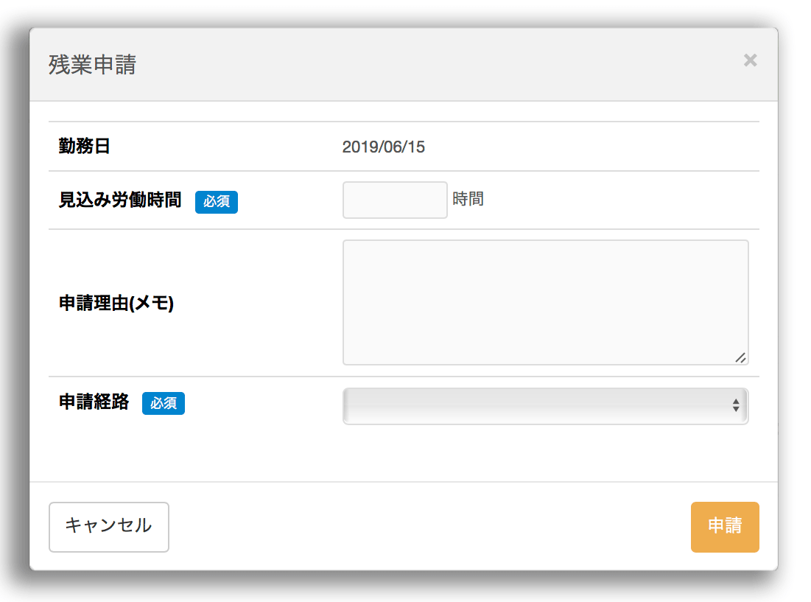Focus the 申請理由(メモ) text area
The height and width of the screenshot is (602, 811).
(545, 302)
